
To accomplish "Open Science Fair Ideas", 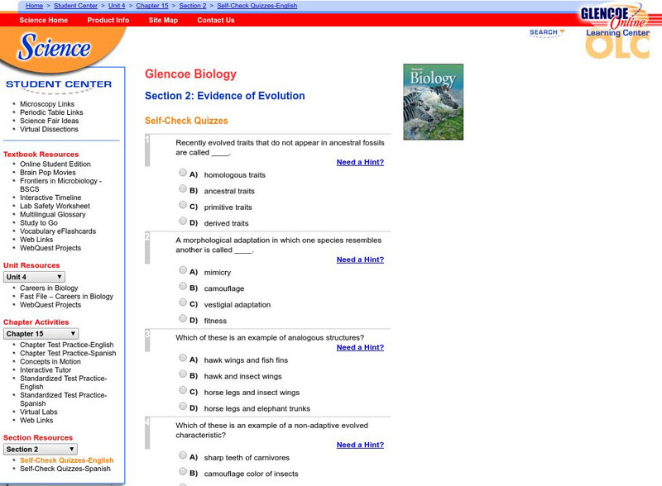I will coord(50,121).
